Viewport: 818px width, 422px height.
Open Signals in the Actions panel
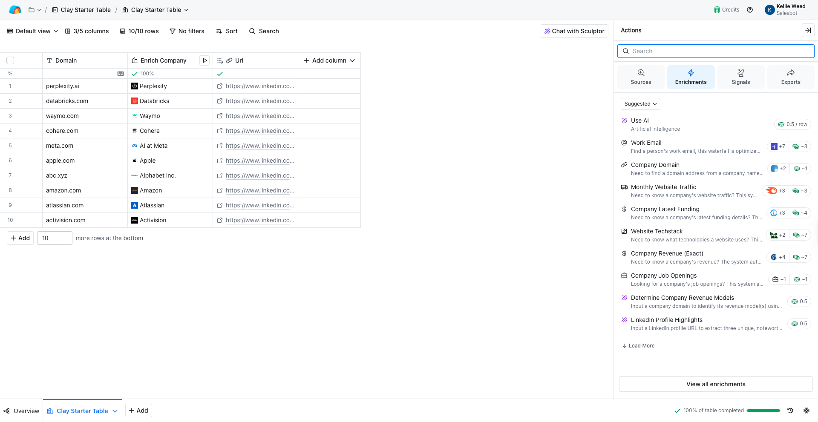[x=740, y=77]
